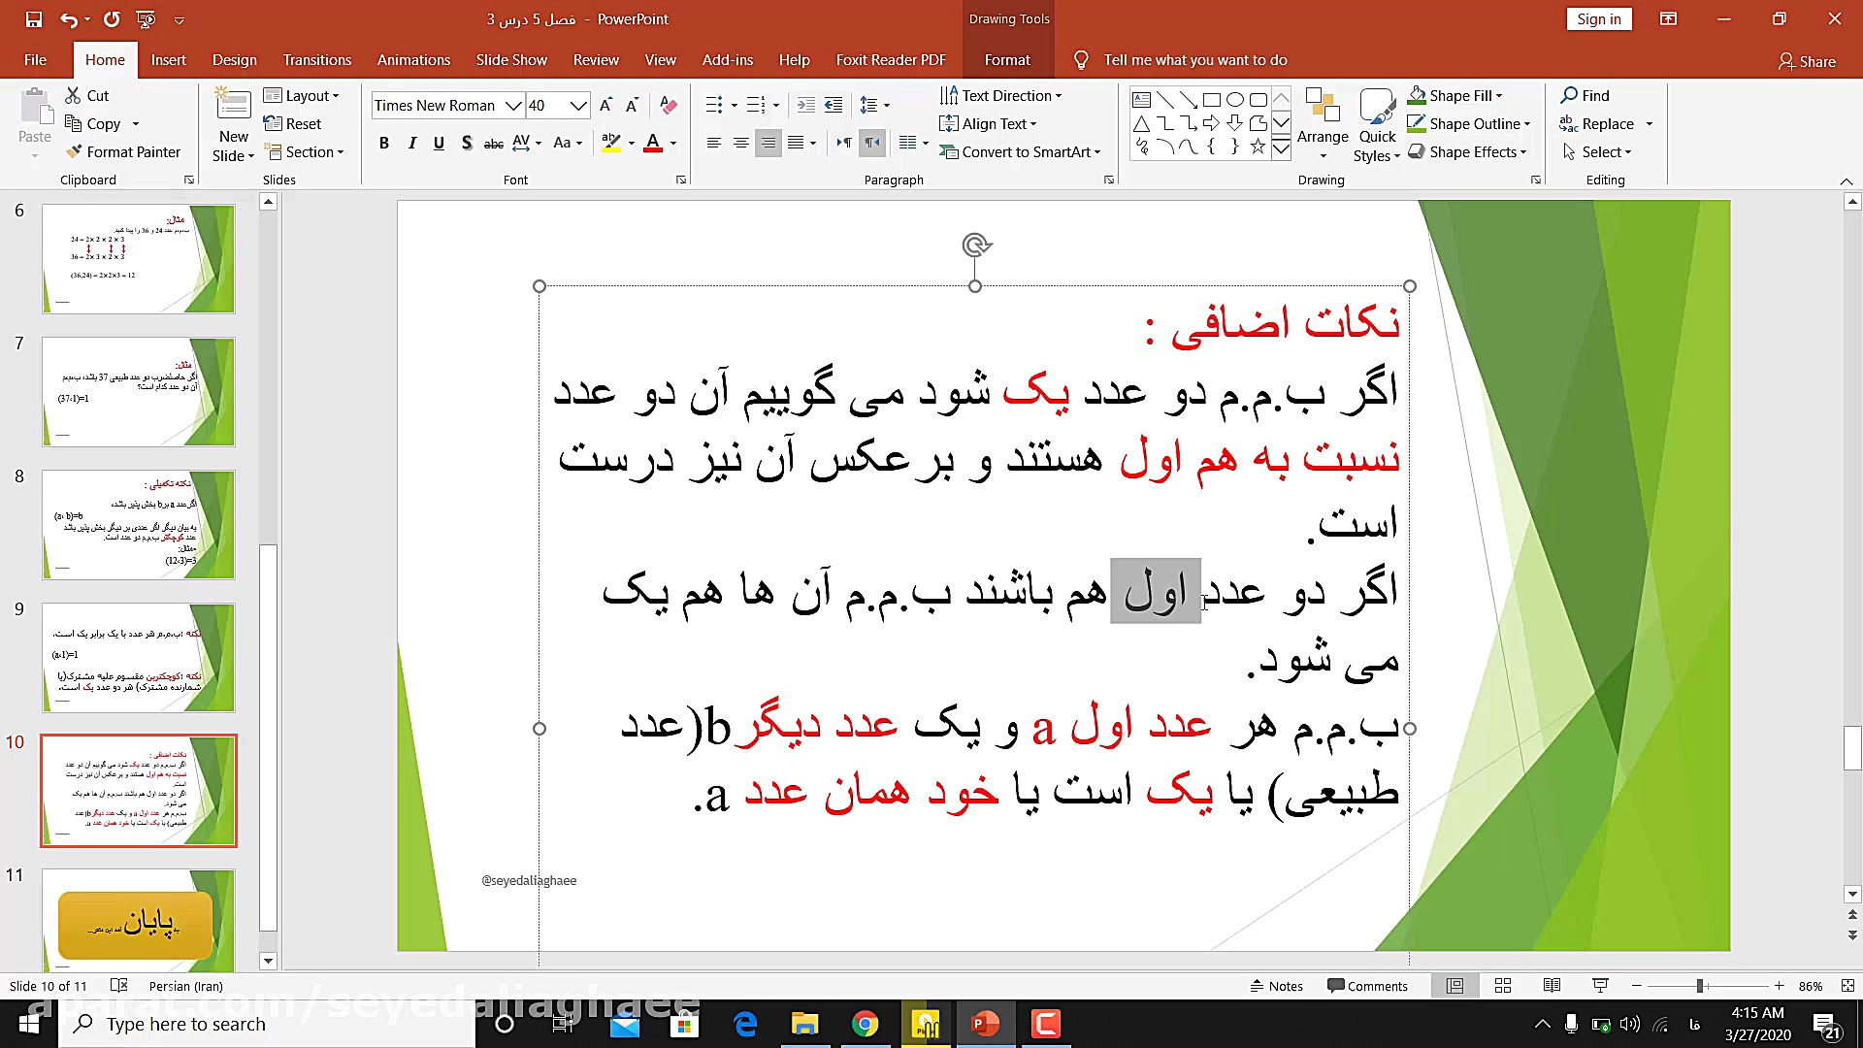Viewport: 1863px width, 1048px height.
Task: Clear all formatting with the eraser icon
Action: click(x=668, y=105)
